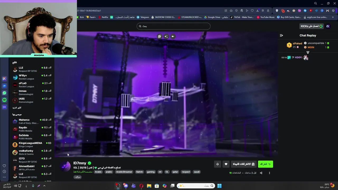Open the oFLaG channel
The image size is (338, 190).
coord(32,85)
